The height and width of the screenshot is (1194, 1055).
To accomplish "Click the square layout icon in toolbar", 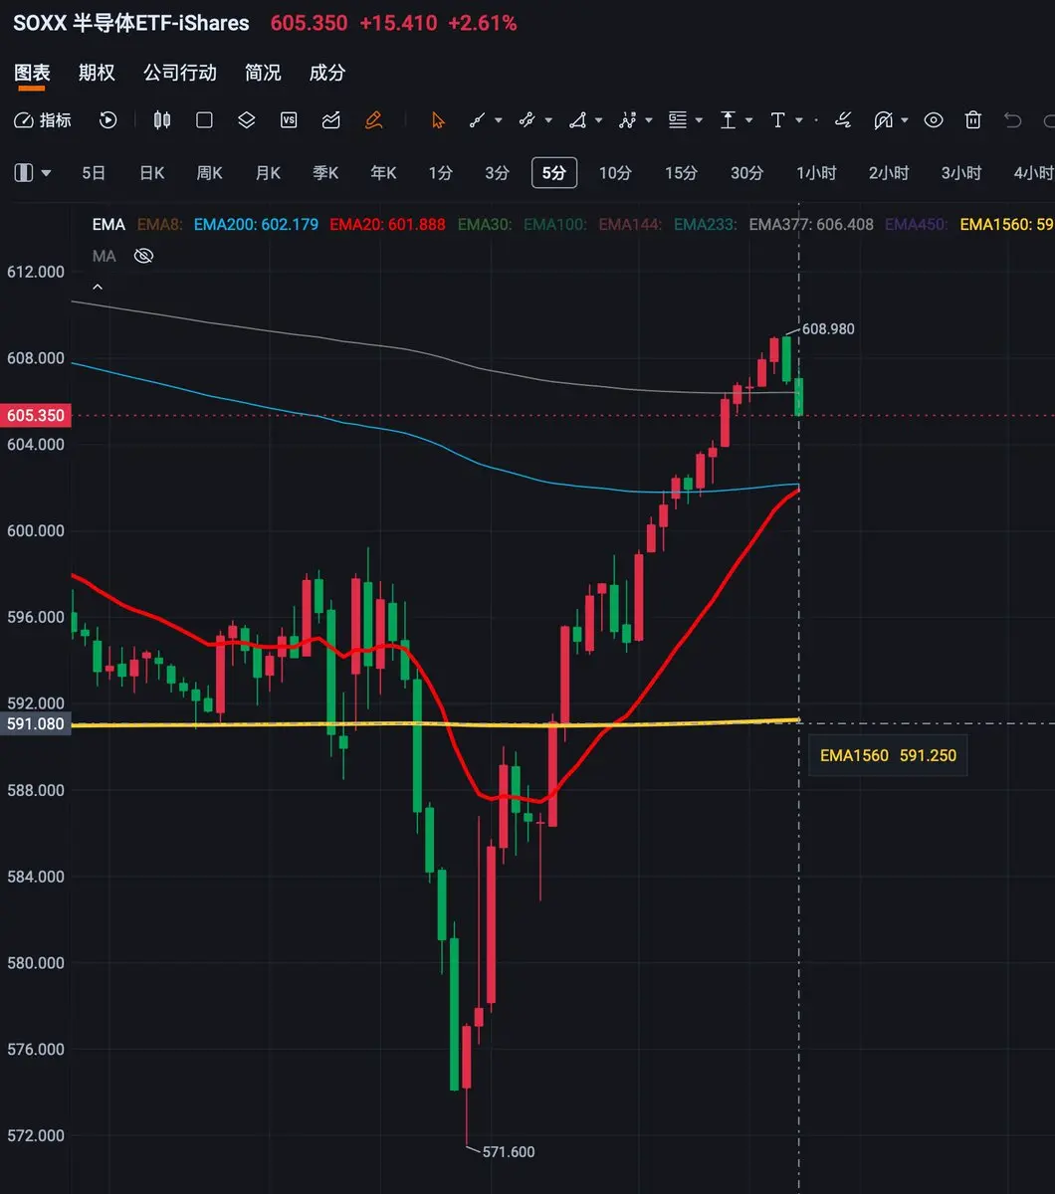I will tap(204, 120).
